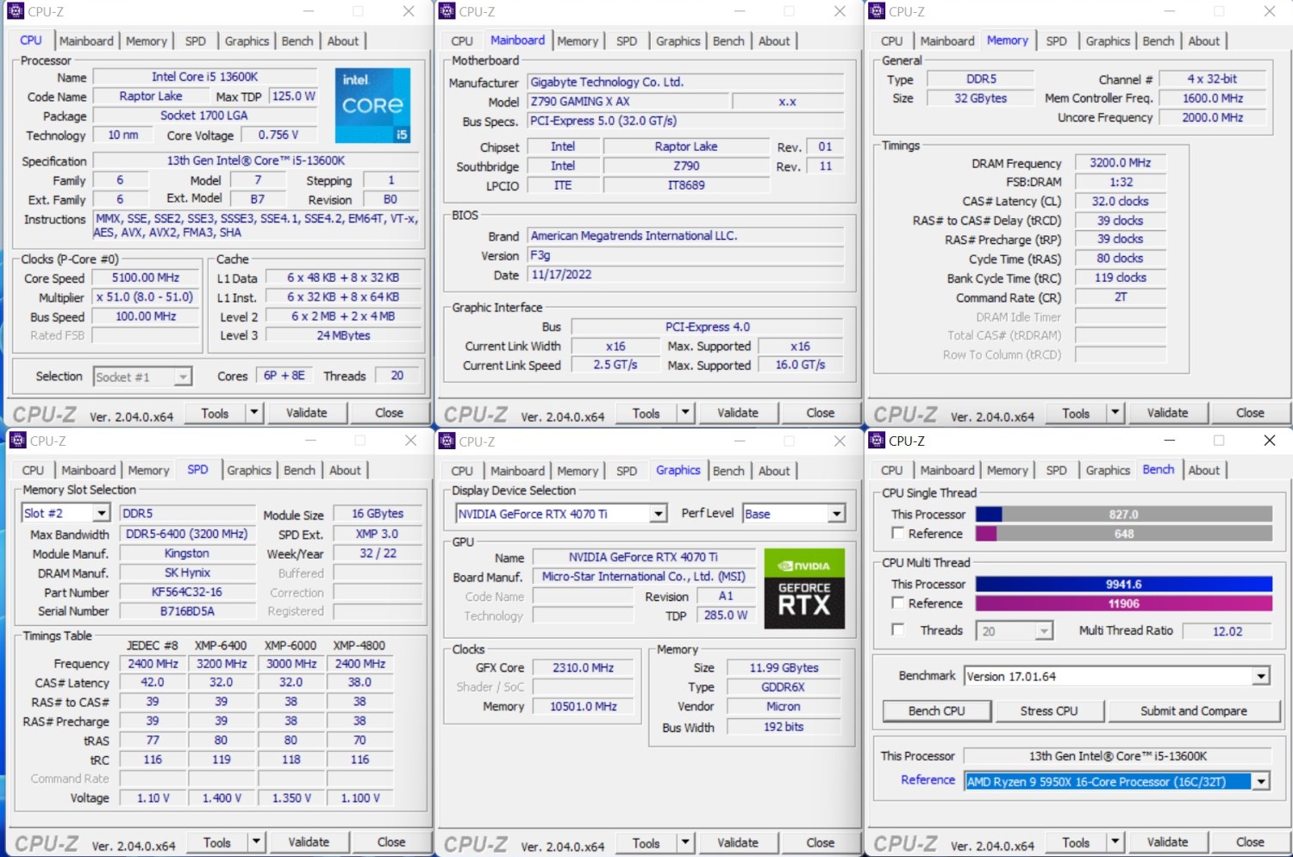1293x857 pixels.
Task: Select Mainboard tab in the Intel CPU window
Action: click(x=86, y=41)
